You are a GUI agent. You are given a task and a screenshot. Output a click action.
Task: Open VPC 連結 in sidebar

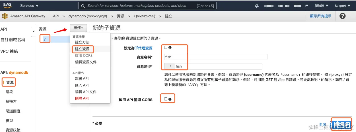tap(9, 51)
